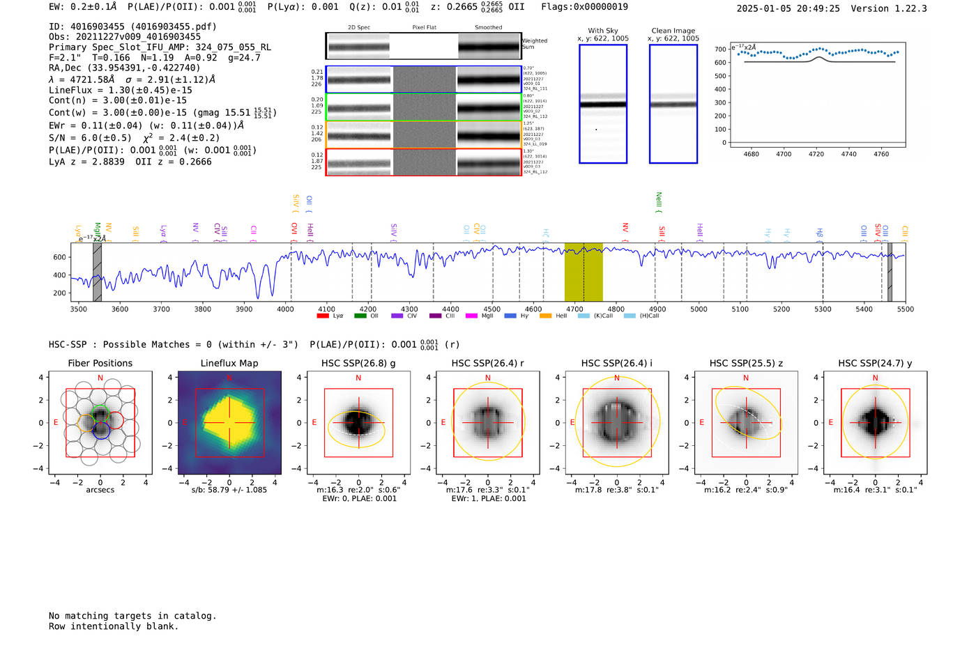
Task: Select the blue-bordered 2D fiber spectrum row
Action: point(423,79)
